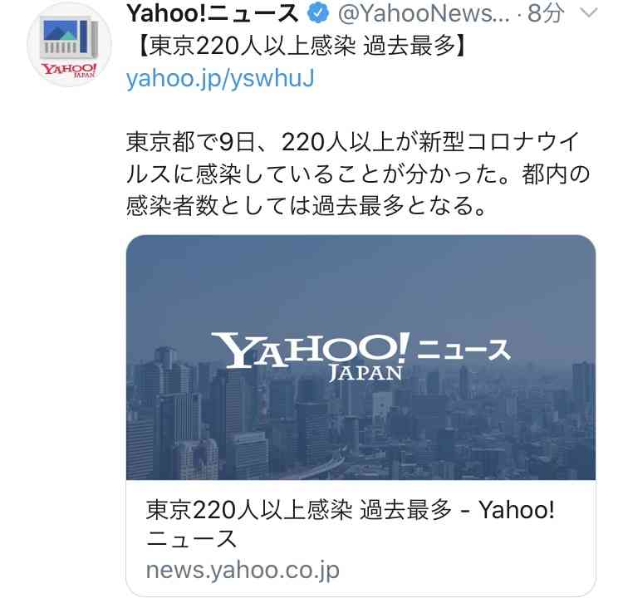Open the @YahooNews handle

[424, 13]
